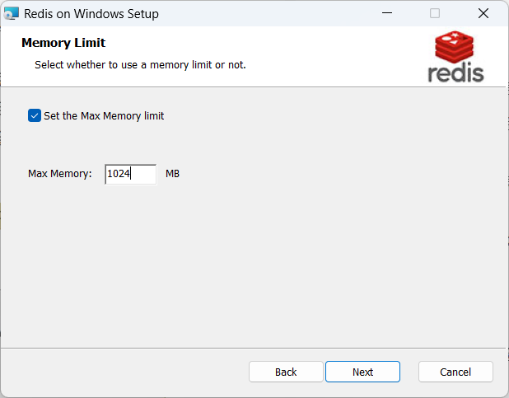Click the 'Max Memory:' label

[60, 174]
